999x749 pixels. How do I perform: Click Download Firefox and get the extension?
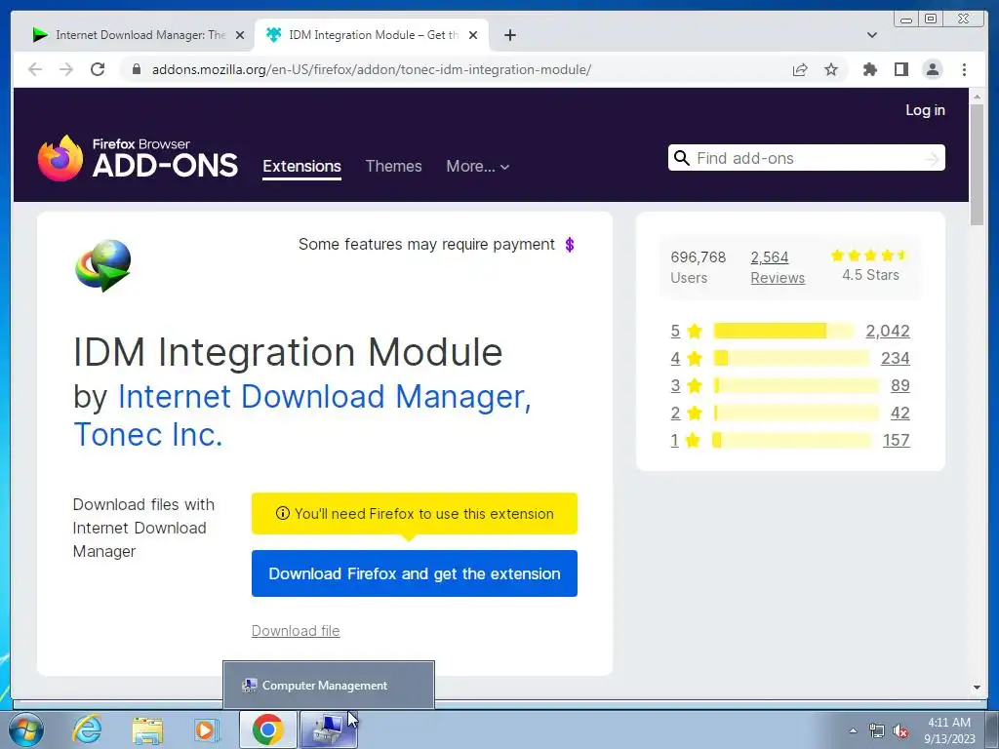pyautogui.click(x=414, y=573)
